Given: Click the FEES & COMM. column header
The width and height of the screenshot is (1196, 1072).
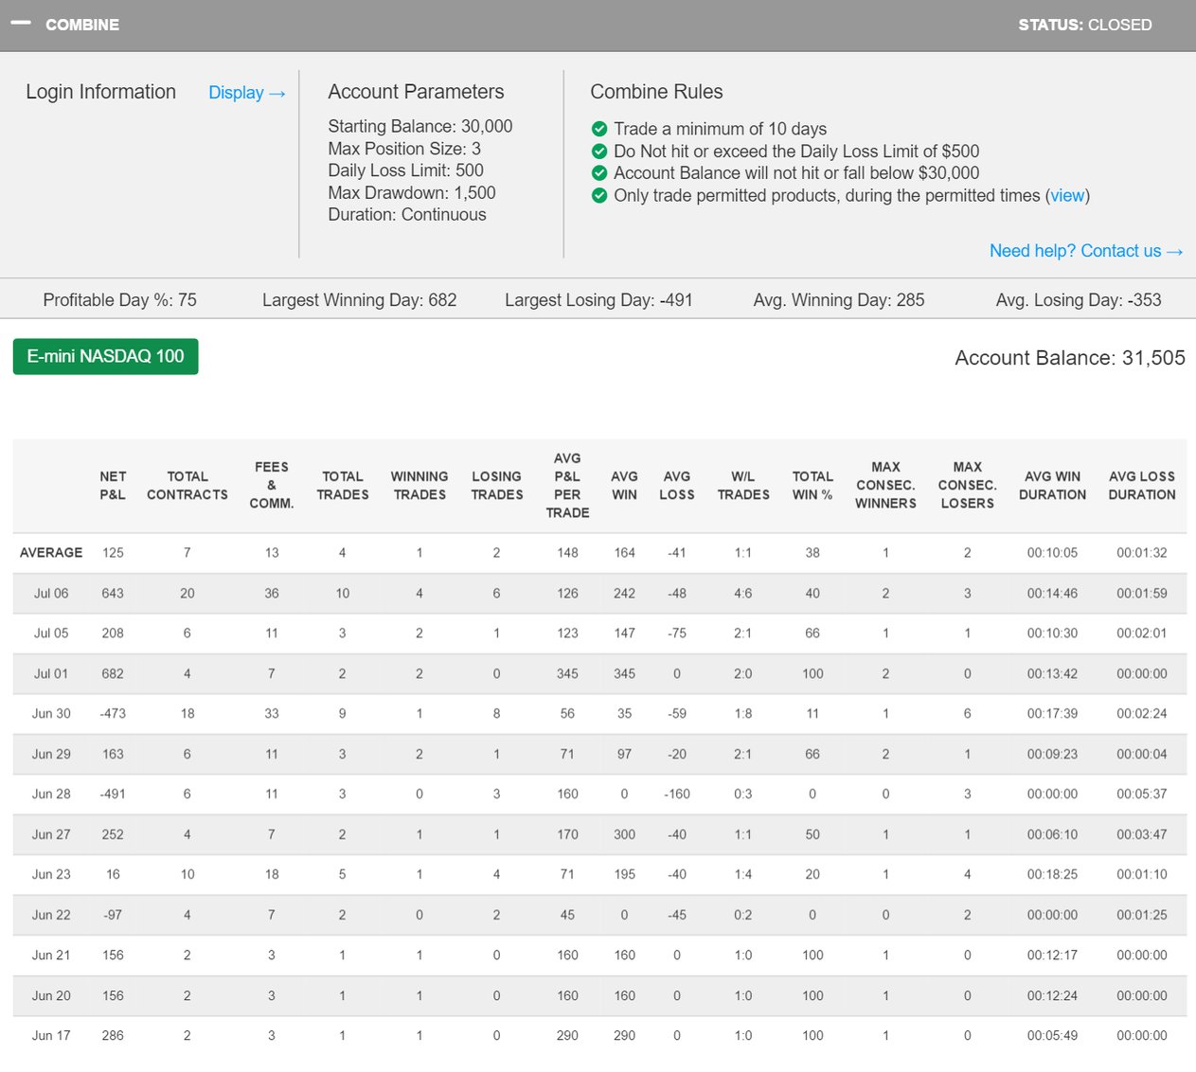Looking at the screenshot, I should pos(272,486).
